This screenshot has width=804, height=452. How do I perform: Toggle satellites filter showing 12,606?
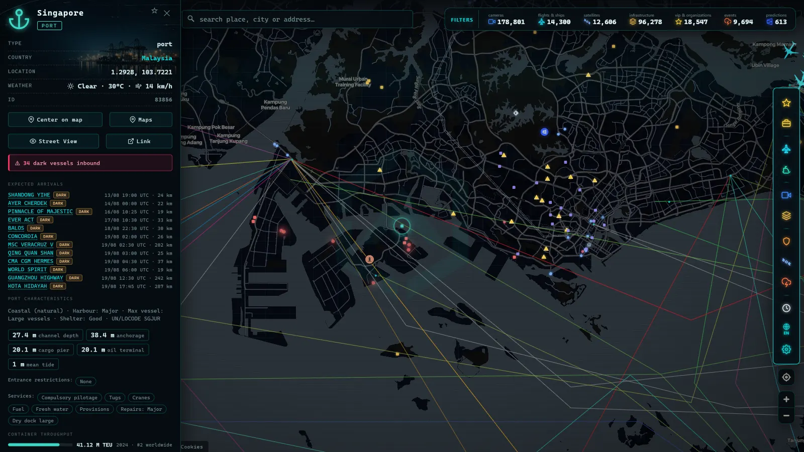point(599,20)
